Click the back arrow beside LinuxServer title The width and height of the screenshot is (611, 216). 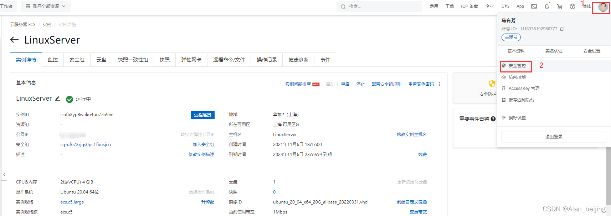coord(14,40)
